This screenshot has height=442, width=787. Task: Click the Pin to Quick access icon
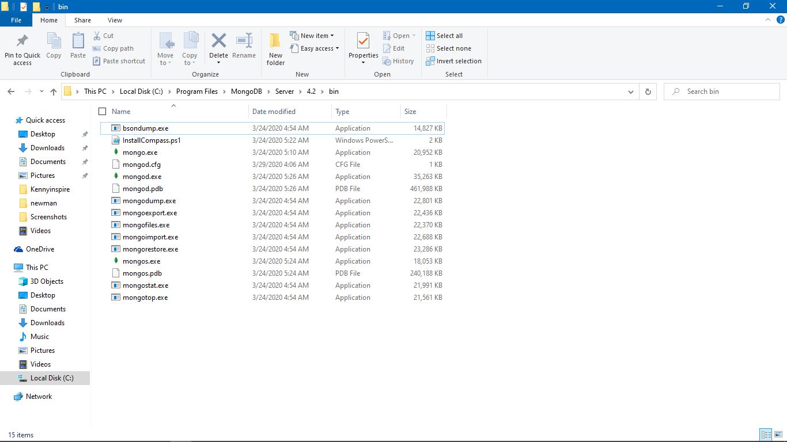pos(22,41)
